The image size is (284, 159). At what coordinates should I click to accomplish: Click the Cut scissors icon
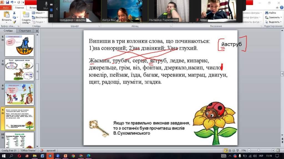pos(14,13)
